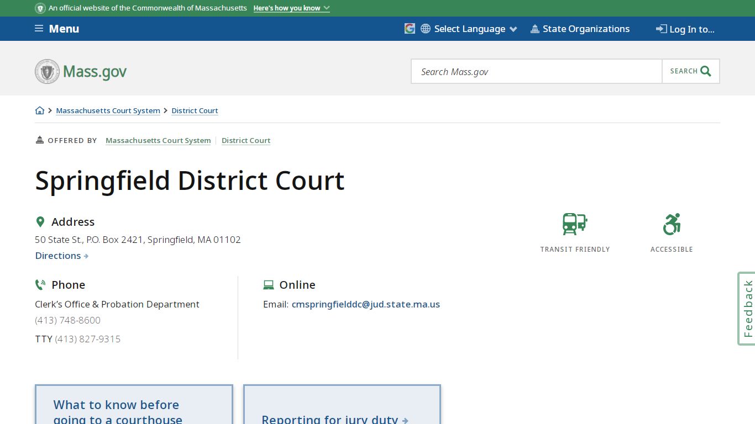Click the Online section heading
Viewport: 755px width, 424px height.
tap(297, 285)
